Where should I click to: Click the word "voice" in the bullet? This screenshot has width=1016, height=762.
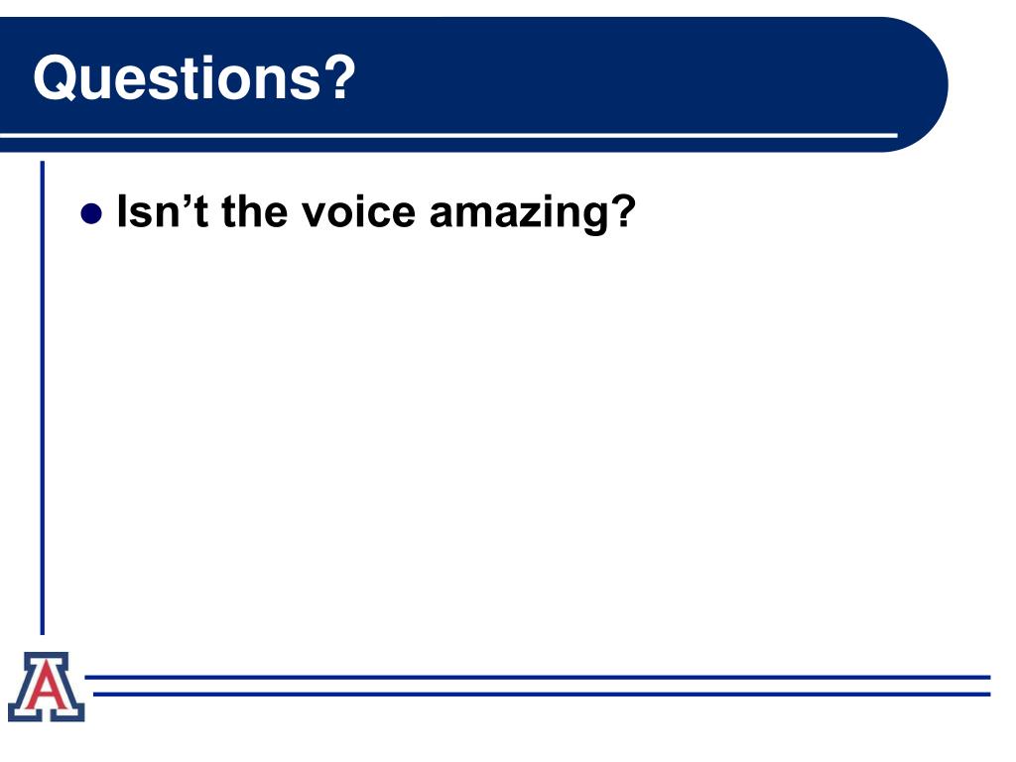[x=358, y=211]
